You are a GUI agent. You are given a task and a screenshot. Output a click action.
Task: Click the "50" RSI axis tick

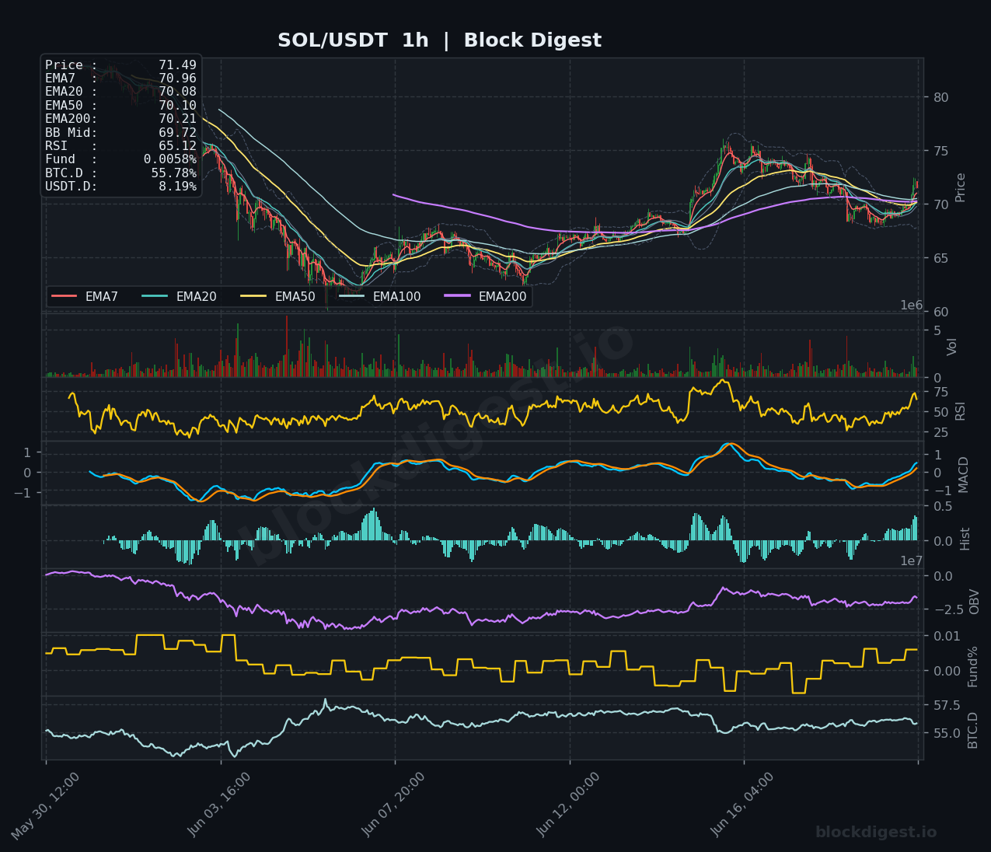pyautogui.click(x=940, y=412)
